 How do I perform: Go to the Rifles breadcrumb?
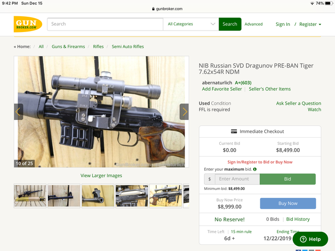[98, 46]
